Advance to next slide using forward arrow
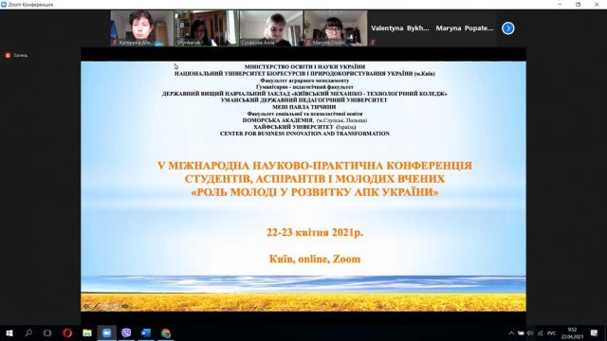 click(125, 306)
